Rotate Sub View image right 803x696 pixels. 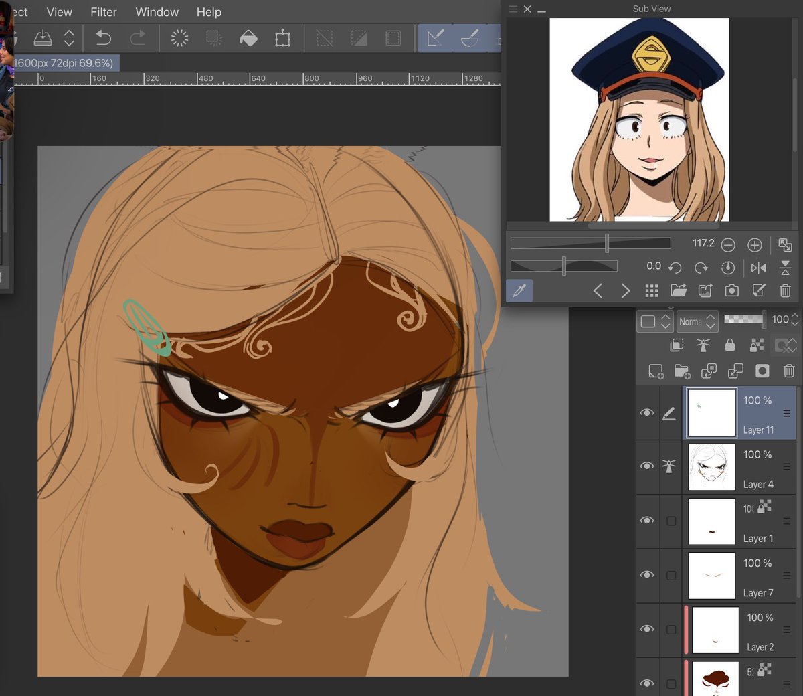(x=701, y=268)
